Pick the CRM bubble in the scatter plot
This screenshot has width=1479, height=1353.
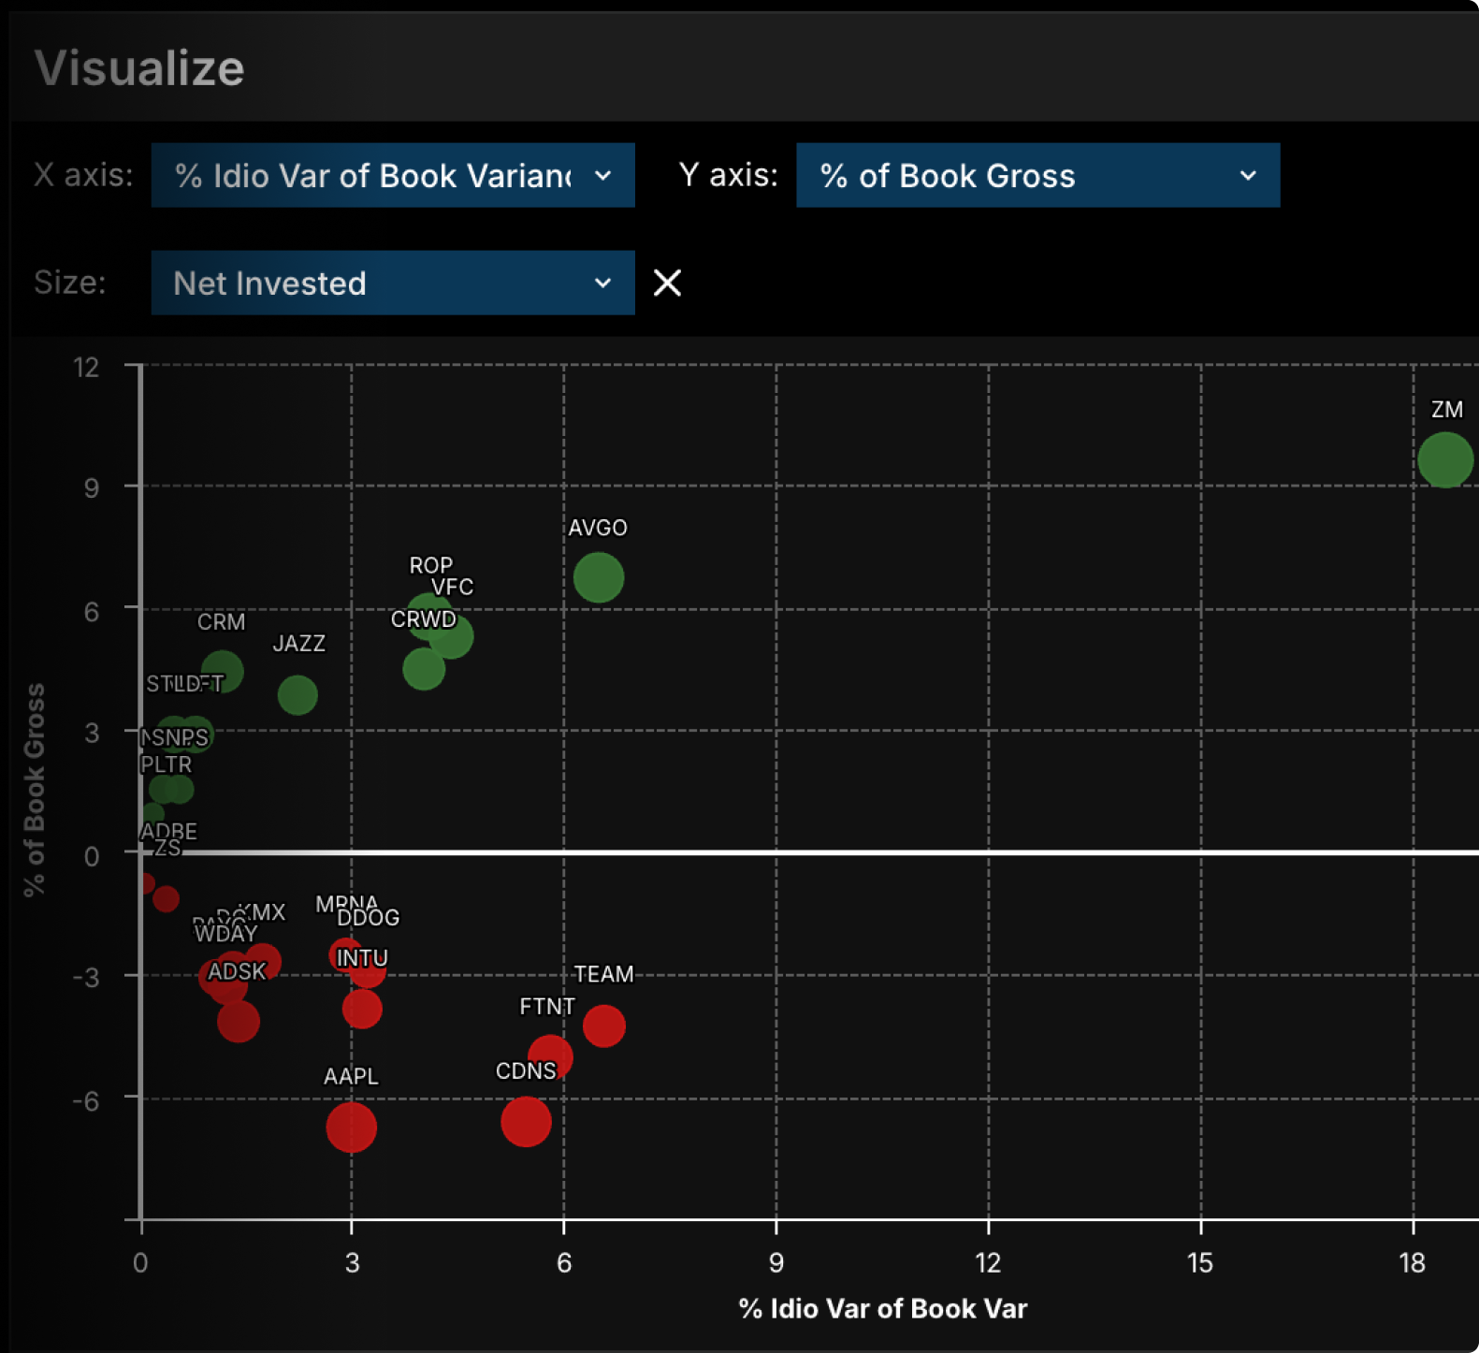pos(223,671)
